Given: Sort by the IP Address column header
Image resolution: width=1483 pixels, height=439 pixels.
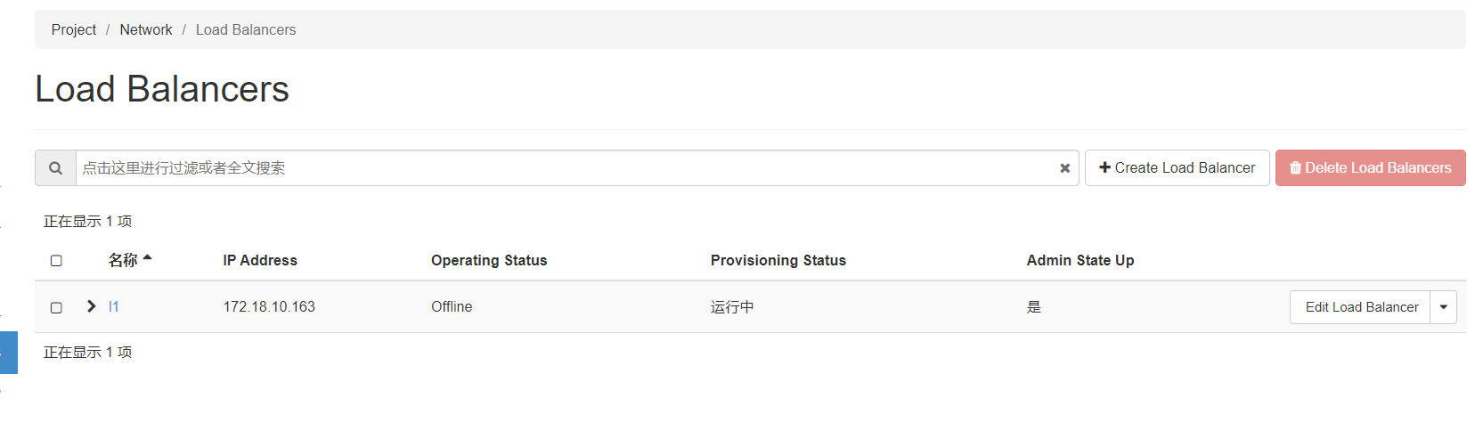Looking at the screenshot, I should tap(260, 260).
